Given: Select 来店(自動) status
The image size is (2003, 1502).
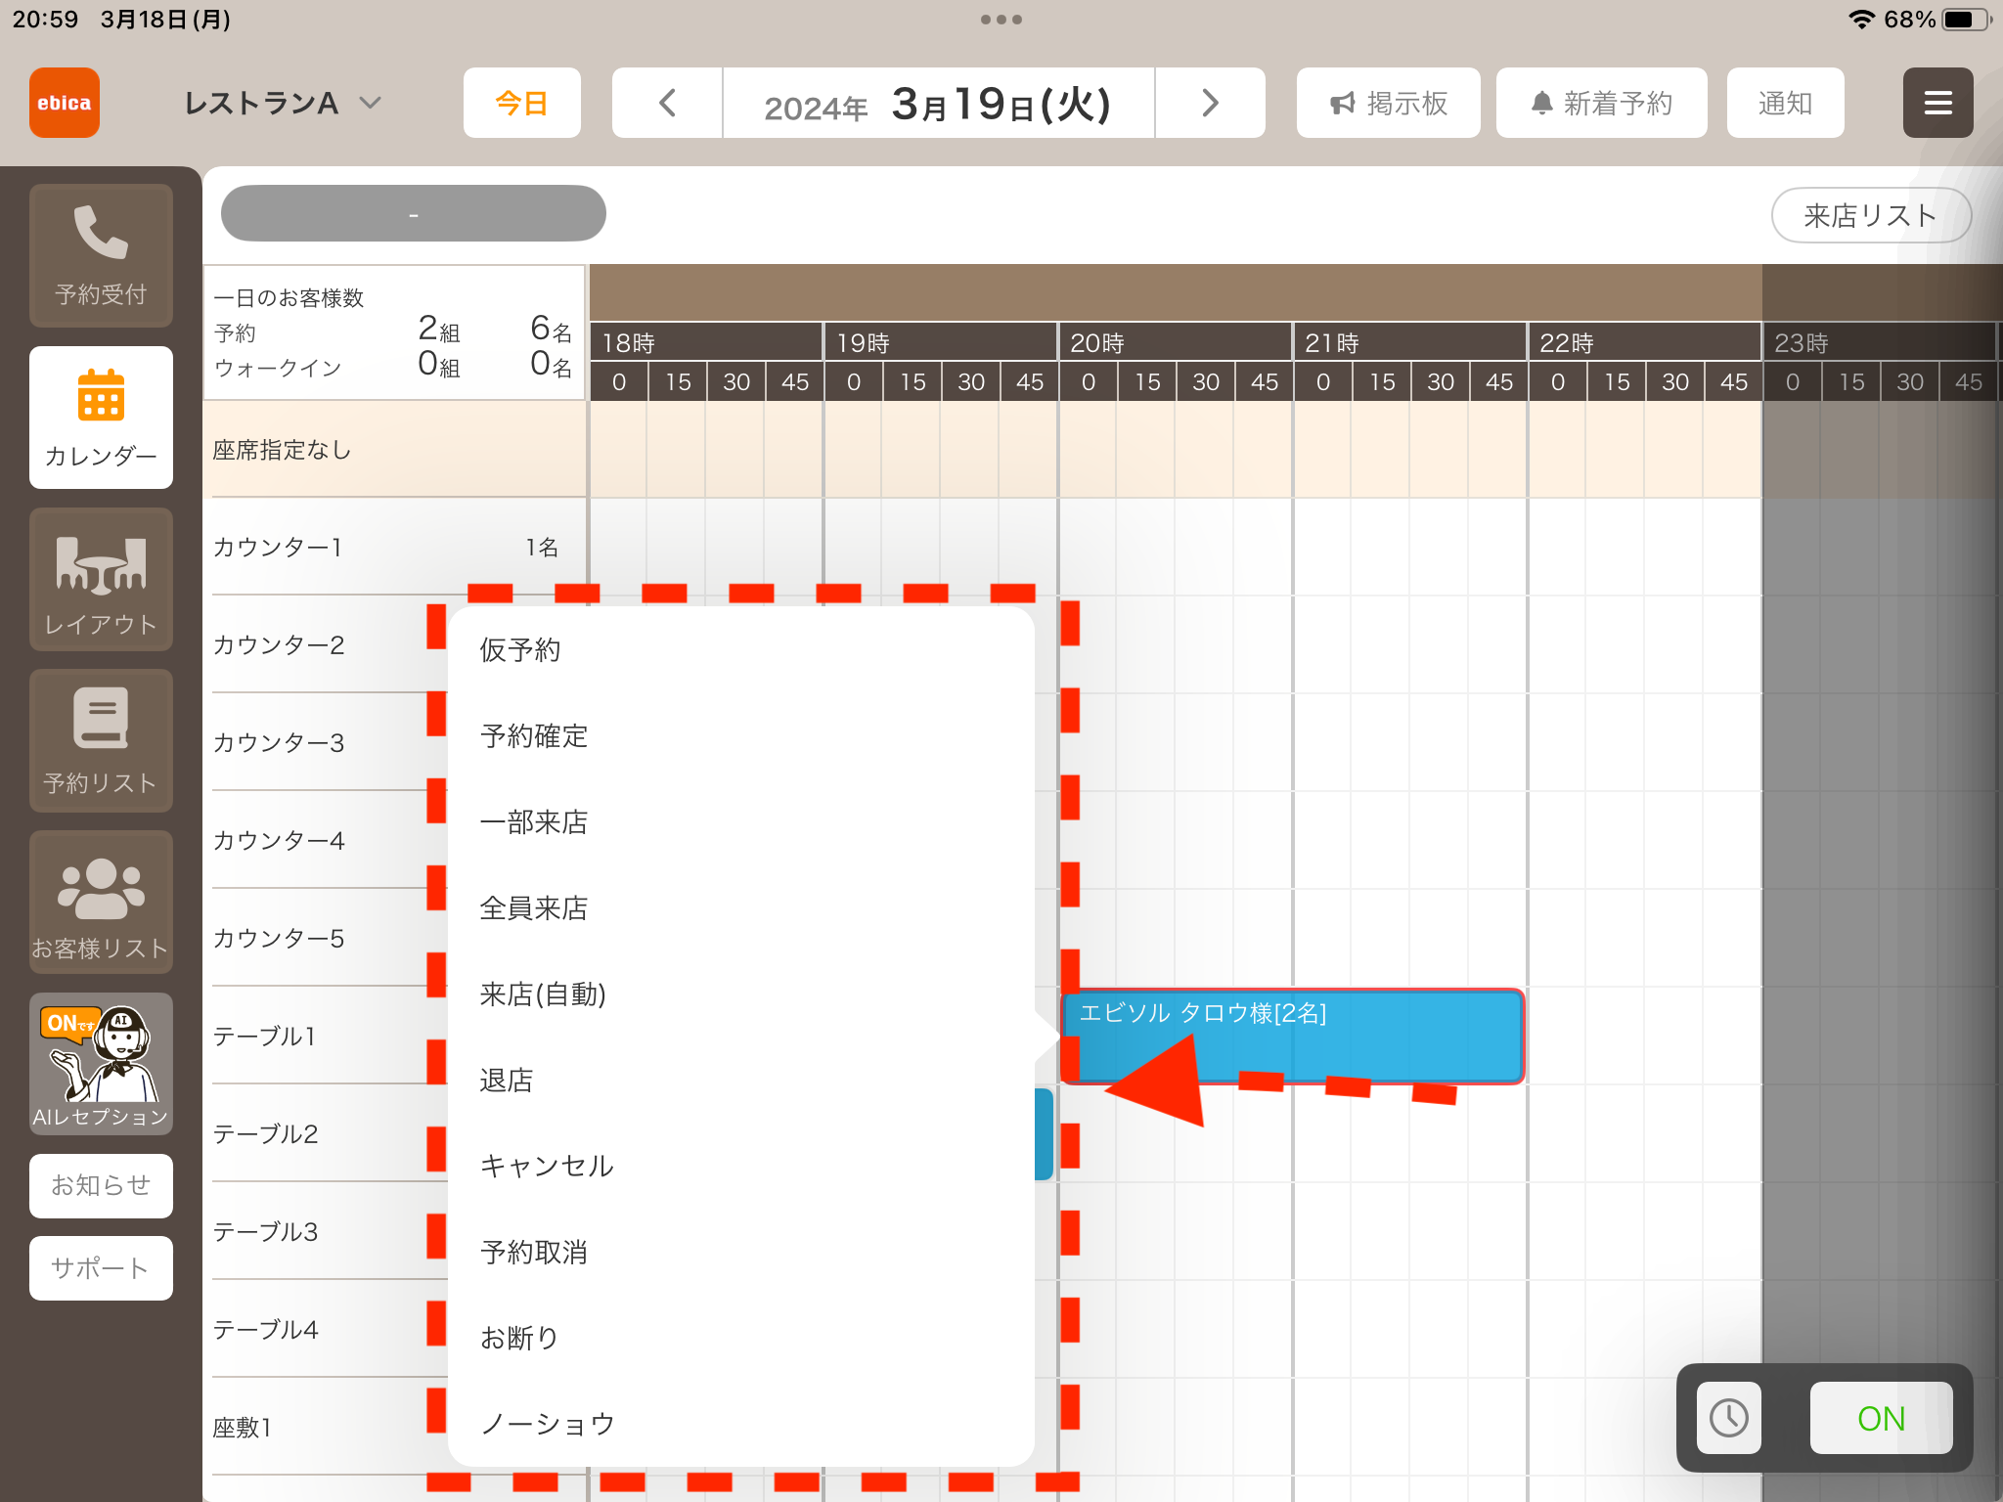Looking at the screenshot, I should [740, 994].
